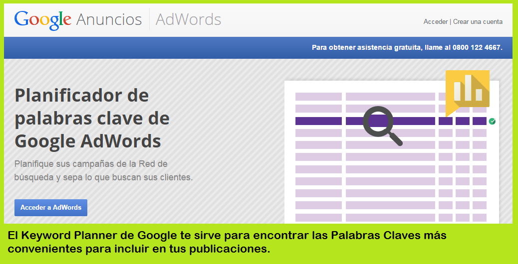Screen dimensions: 518x264
Task: Click leftmost cell of dark purple highlighted row
Action: pyautogui.click(x=318, y=121)
